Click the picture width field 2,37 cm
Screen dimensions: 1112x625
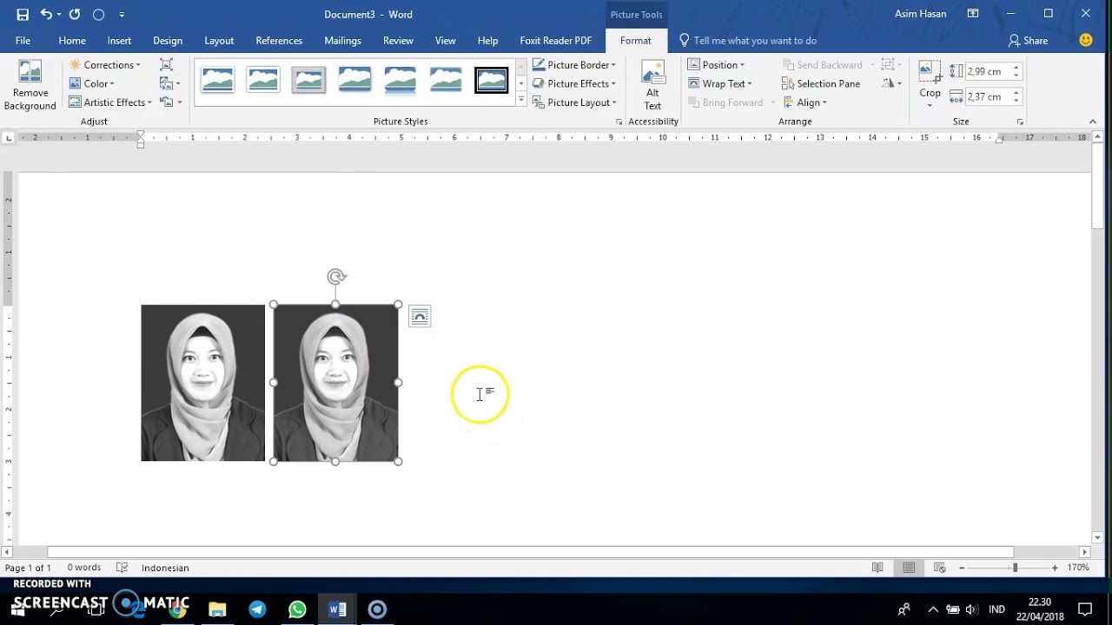pyautogui.click(x=988, y=96)
